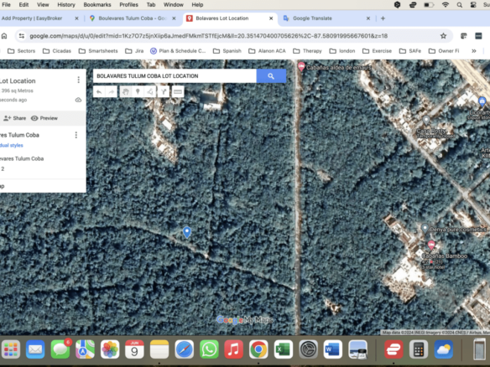
Task: Click the blue lot location pin on the map
Action: pos(187,232)
